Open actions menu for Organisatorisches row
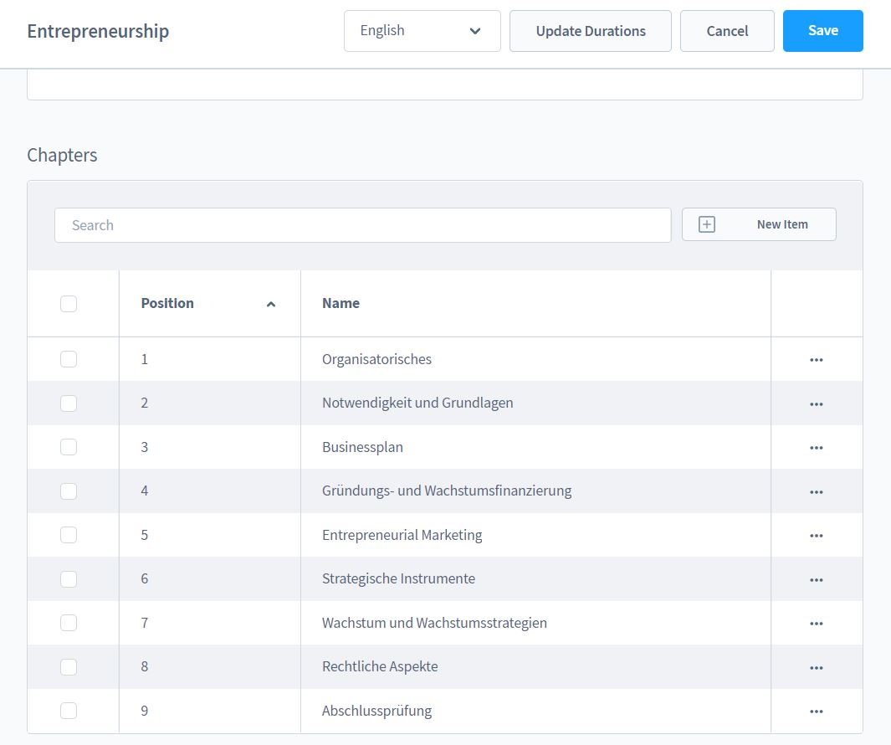 click(x=817, y=360)
